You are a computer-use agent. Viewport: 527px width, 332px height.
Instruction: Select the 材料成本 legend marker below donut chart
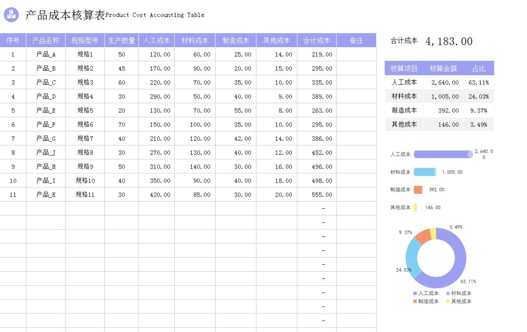coord(448,293)
